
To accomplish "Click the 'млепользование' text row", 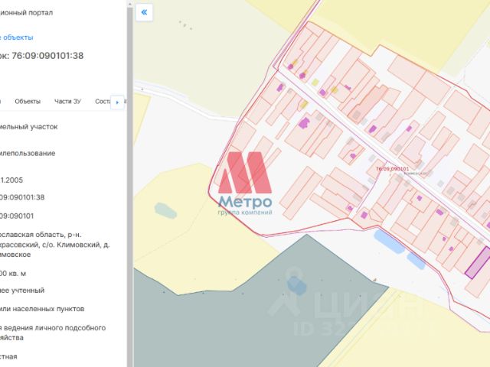I will (28, 154).
